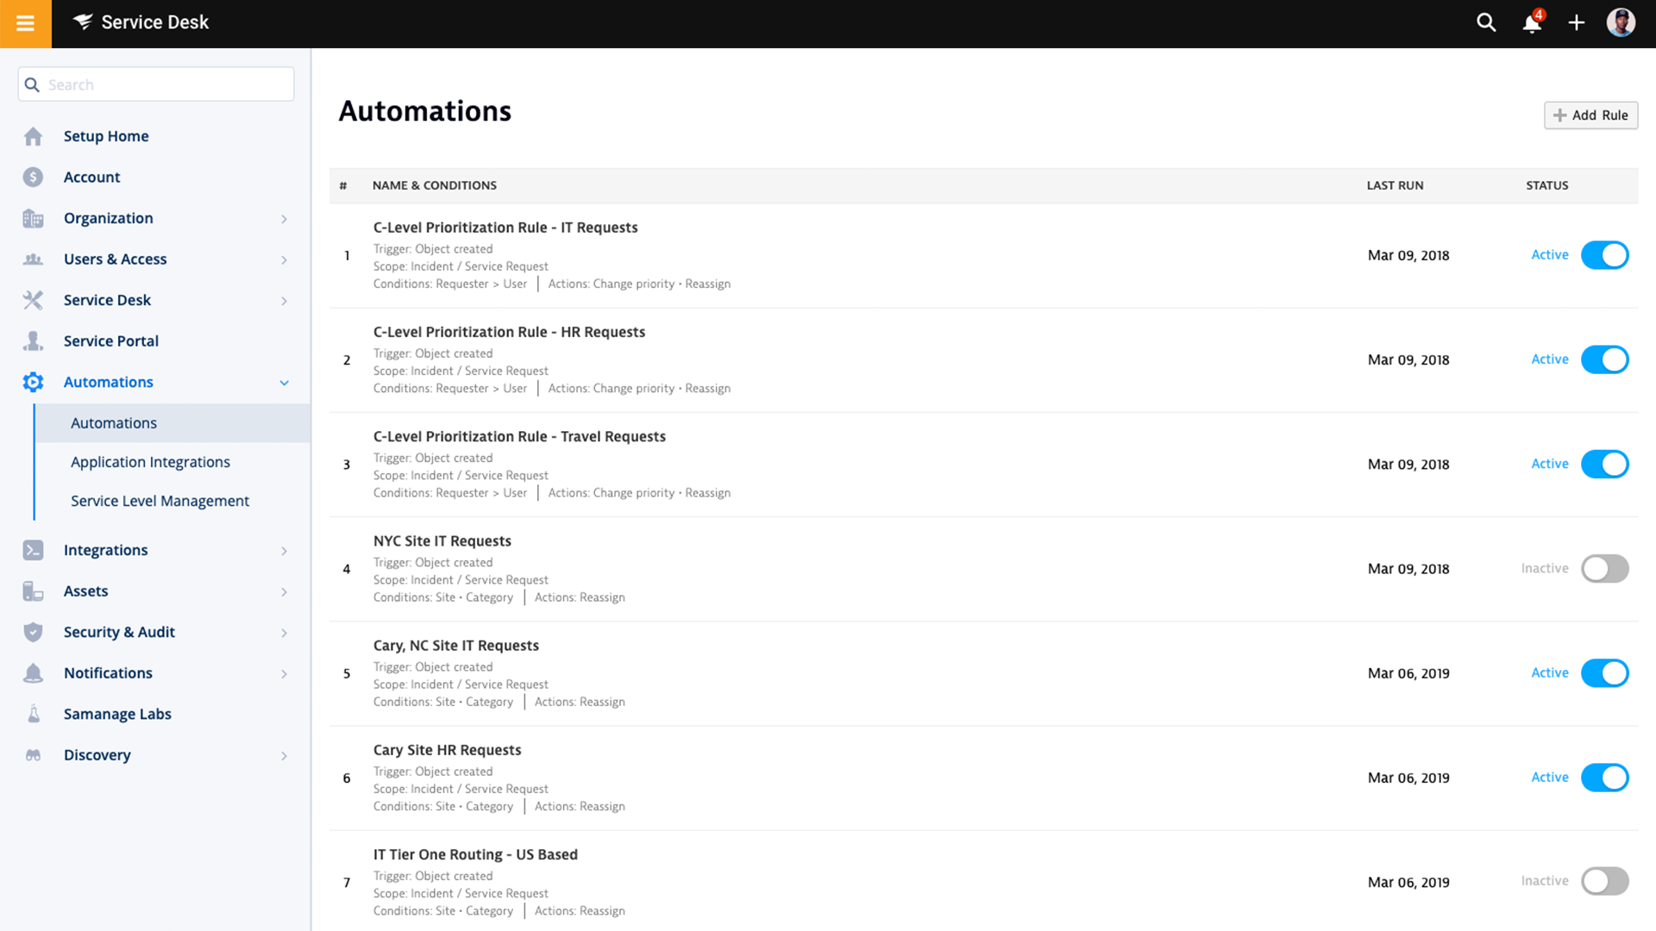Expand the Organization menu chevron

point(284,219)
